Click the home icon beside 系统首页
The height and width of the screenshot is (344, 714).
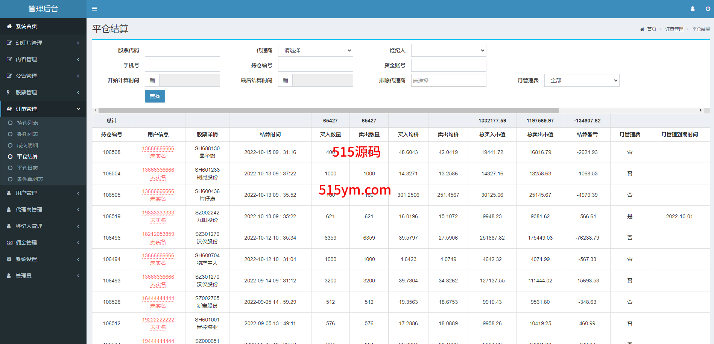(9, 26)
